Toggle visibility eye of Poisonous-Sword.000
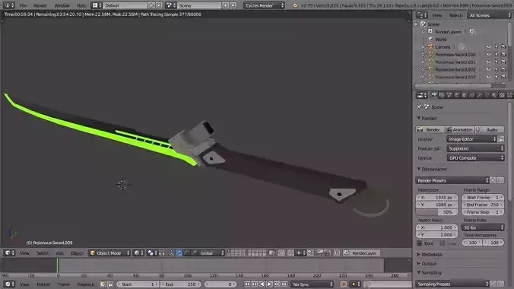 point(489,55)
